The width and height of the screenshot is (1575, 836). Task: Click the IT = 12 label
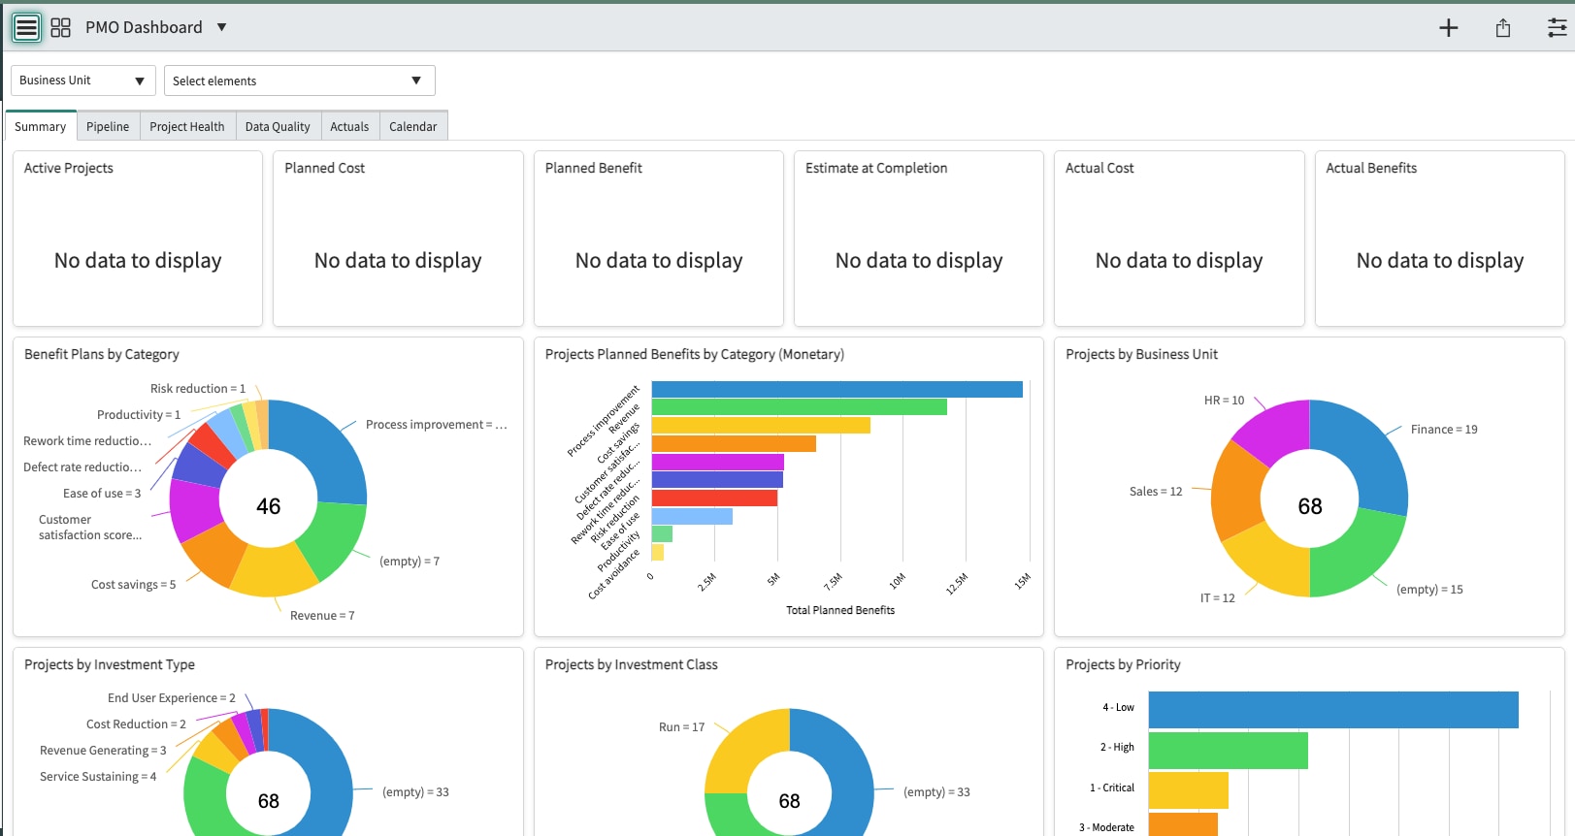click(1218, 598)
